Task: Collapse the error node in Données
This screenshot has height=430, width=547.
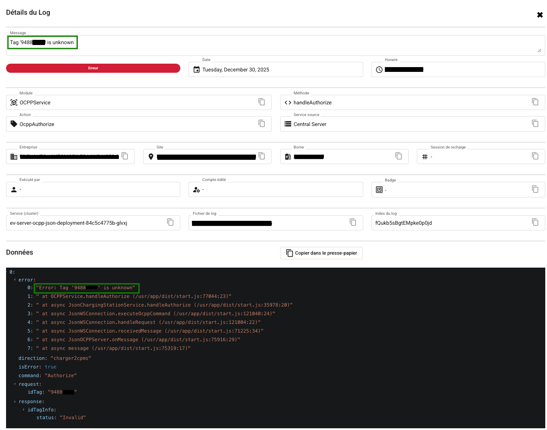Action: [x=15, y=280]
